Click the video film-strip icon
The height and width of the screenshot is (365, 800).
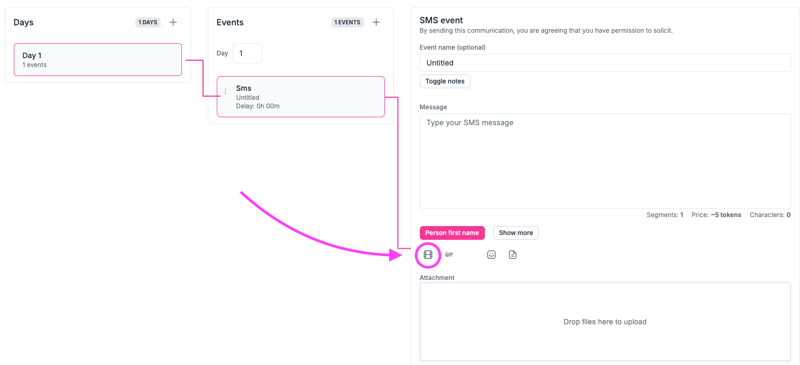pyautogui.click(x=428, y=255)
